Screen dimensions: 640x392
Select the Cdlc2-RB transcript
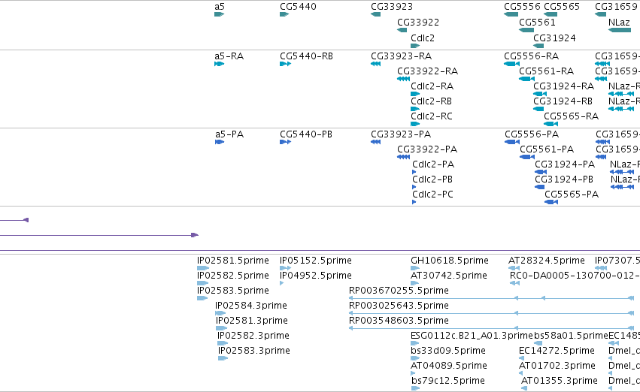pyautogui.click(x=432, y=101)
